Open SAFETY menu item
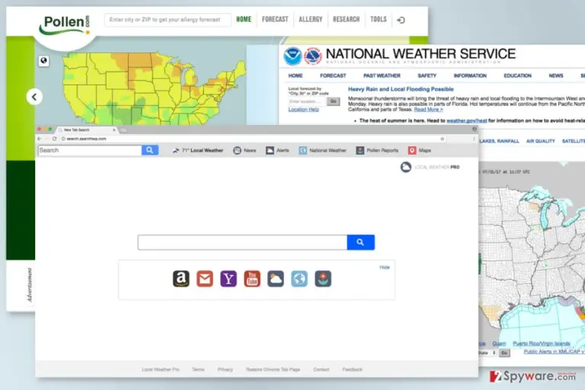The width and height of the screenshot is (585, 390). coord(427,75)
